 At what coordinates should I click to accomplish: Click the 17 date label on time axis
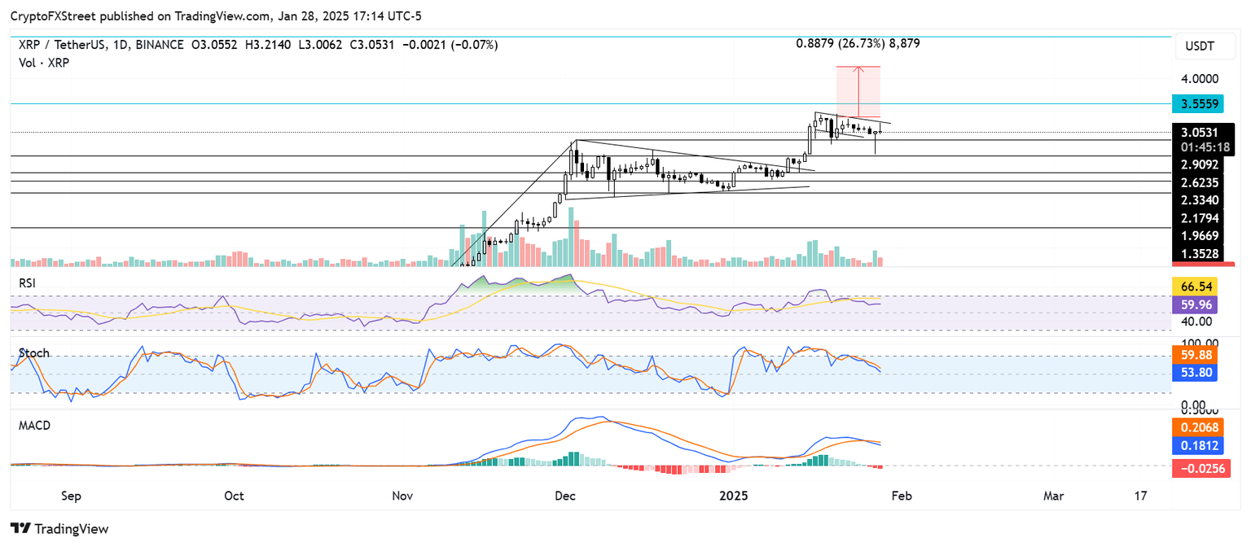click(x=1140, y=495)
